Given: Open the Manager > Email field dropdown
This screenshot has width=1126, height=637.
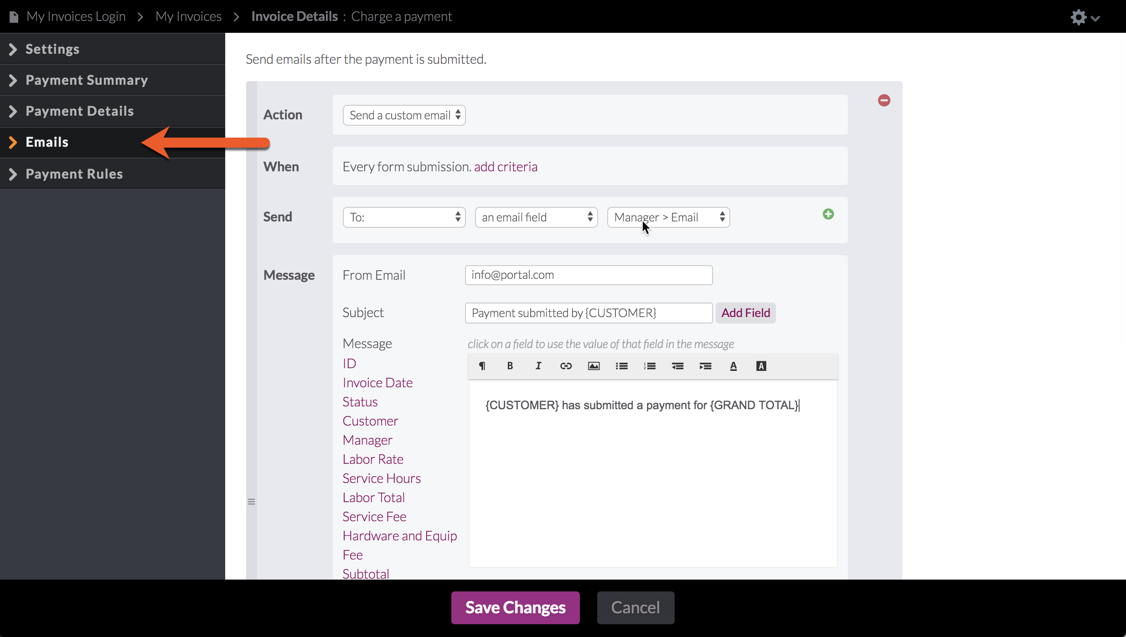Looking at the screenshot, I should point(668,217).
